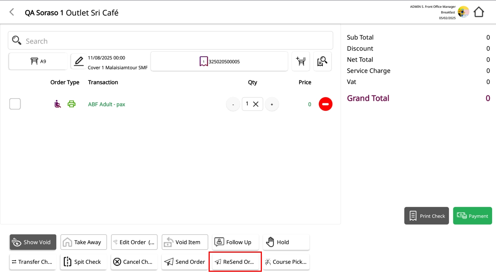
Task: Increase quantity with plus button
Action: click(272, 104)
